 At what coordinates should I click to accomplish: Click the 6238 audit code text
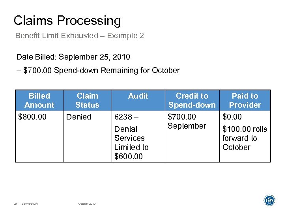point(125,117)
